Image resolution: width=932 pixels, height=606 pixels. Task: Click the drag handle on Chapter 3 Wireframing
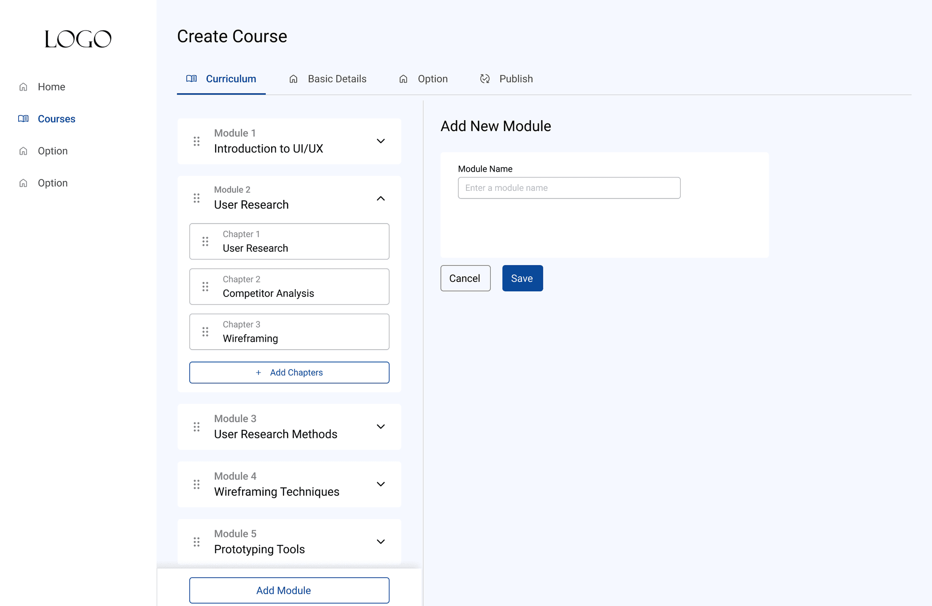(205, 331)
